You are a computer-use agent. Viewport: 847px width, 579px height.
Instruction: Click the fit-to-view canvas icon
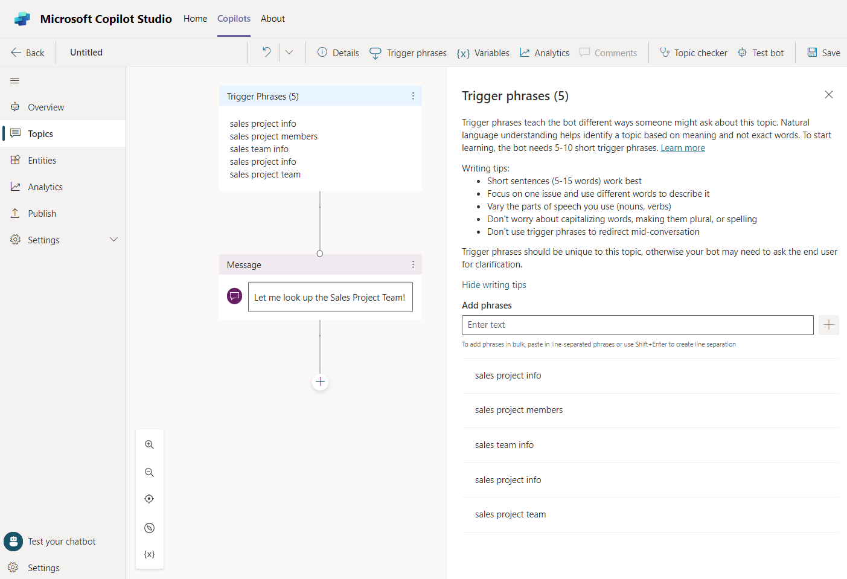(149, 499)
